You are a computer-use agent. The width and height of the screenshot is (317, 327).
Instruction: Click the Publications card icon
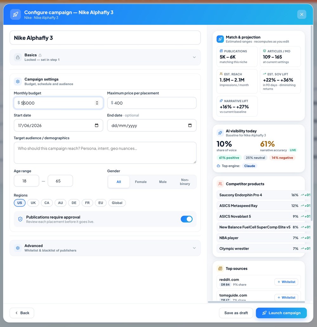pyautogui.click(x=221, y=51)
